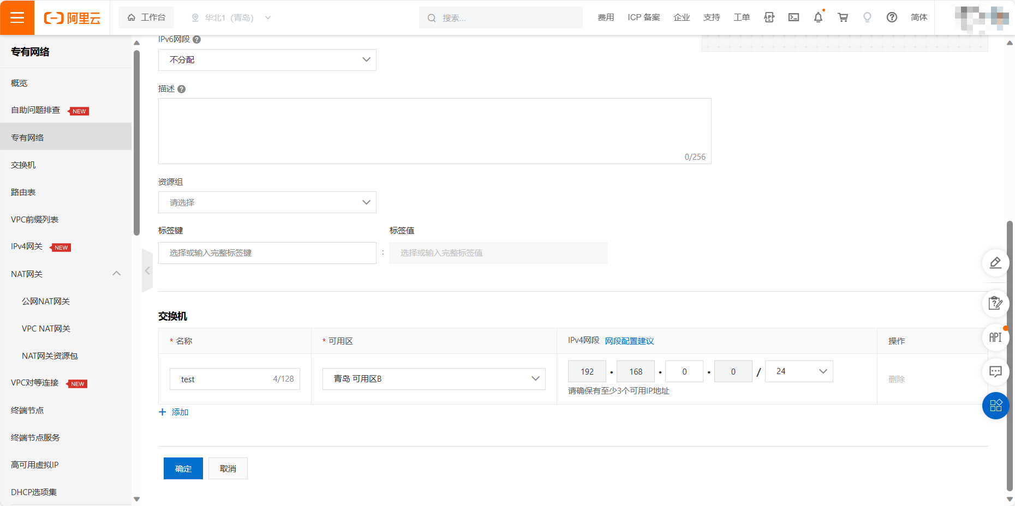The height and width of the screenshot is (506, 1015).
Task: Click 添加 to add a switch
Action: 174,412
